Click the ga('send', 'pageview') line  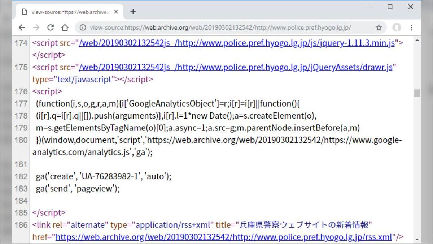pos(78,188)
